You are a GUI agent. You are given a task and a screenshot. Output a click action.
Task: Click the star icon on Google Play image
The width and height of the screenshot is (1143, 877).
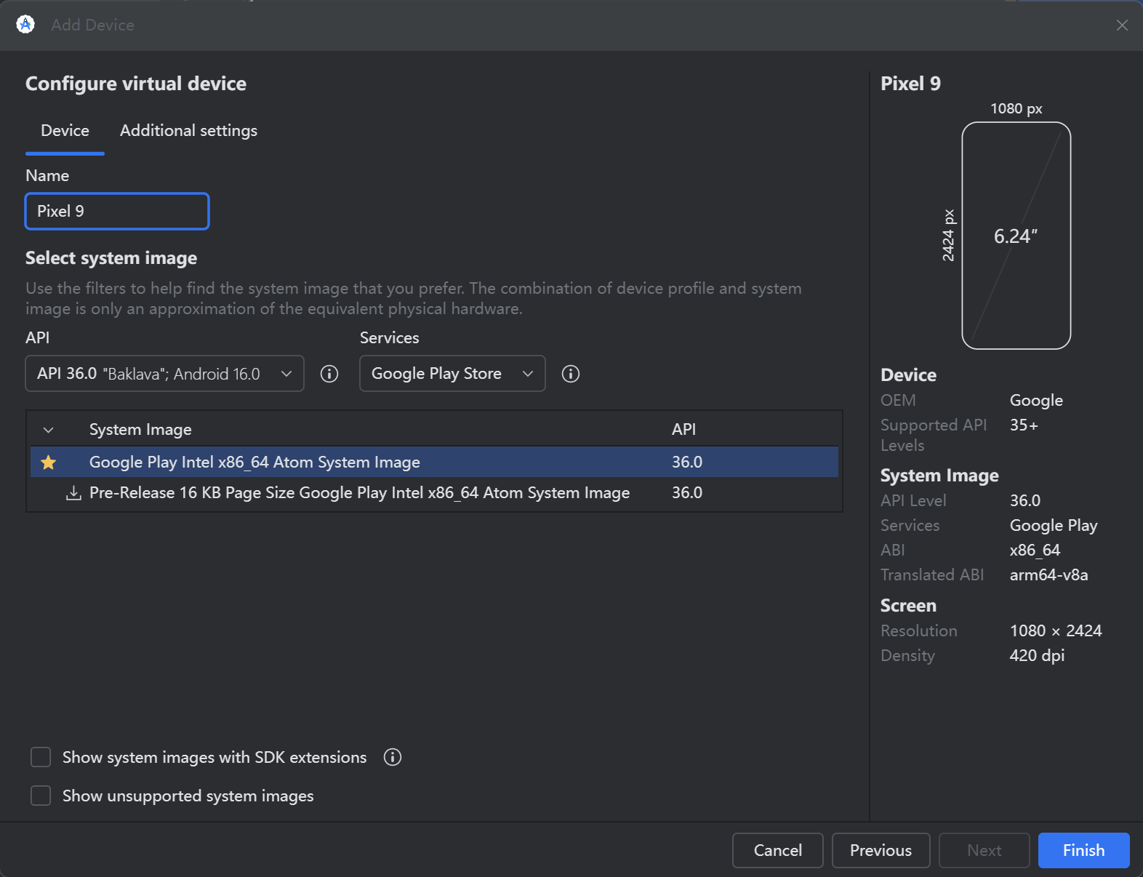tap(49, 462)
